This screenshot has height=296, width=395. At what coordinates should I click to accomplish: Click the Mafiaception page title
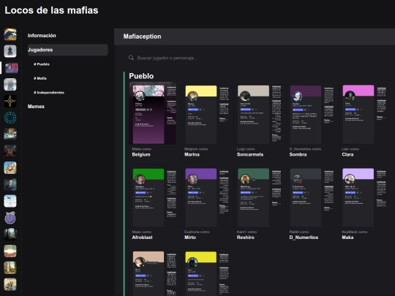click(142, 37)
